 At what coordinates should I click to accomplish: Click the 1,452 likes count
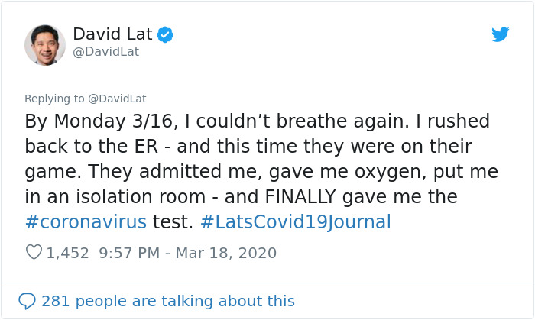click(67, 253)
